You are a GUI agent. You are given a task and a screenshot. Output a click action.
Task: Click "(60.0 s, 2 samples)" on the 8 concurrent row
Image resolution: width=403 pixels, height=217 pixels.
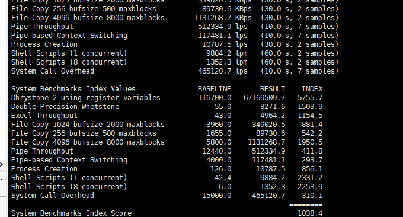[299, 62]
